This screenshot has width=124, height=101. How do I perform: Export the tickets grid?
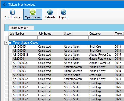(x=63, y=14)
